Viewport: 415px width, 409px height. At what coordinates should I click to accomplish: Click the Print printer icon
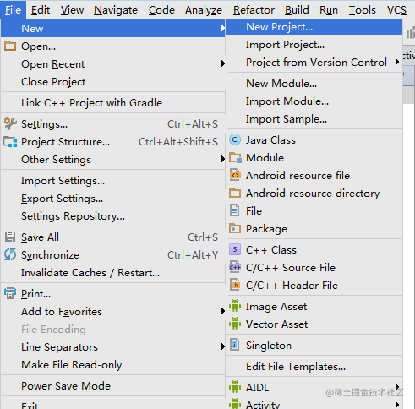pos(10,293)
